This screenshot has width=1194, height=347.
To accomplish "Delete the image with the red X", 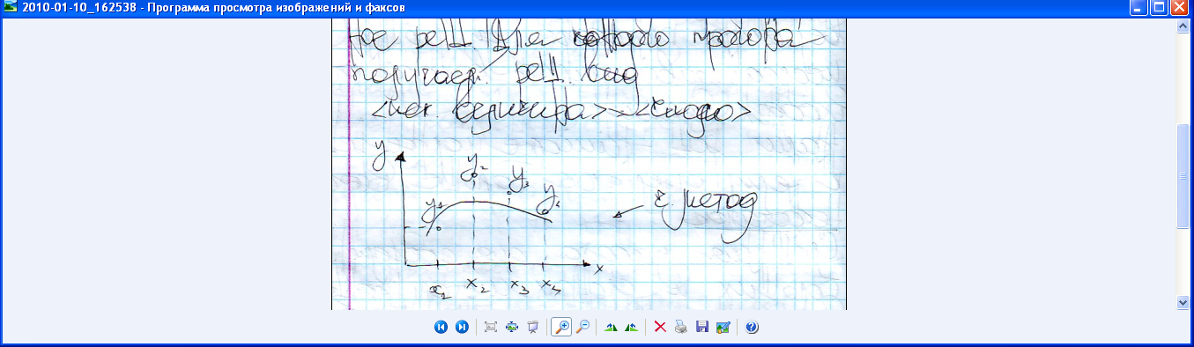I will [x=660, y=328].
